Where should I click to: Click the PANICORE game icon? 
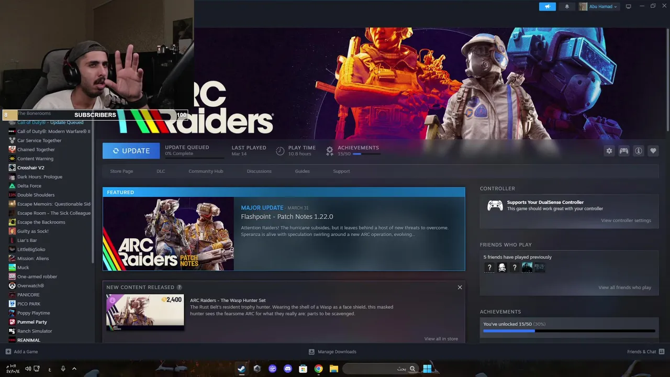point(12,295)
